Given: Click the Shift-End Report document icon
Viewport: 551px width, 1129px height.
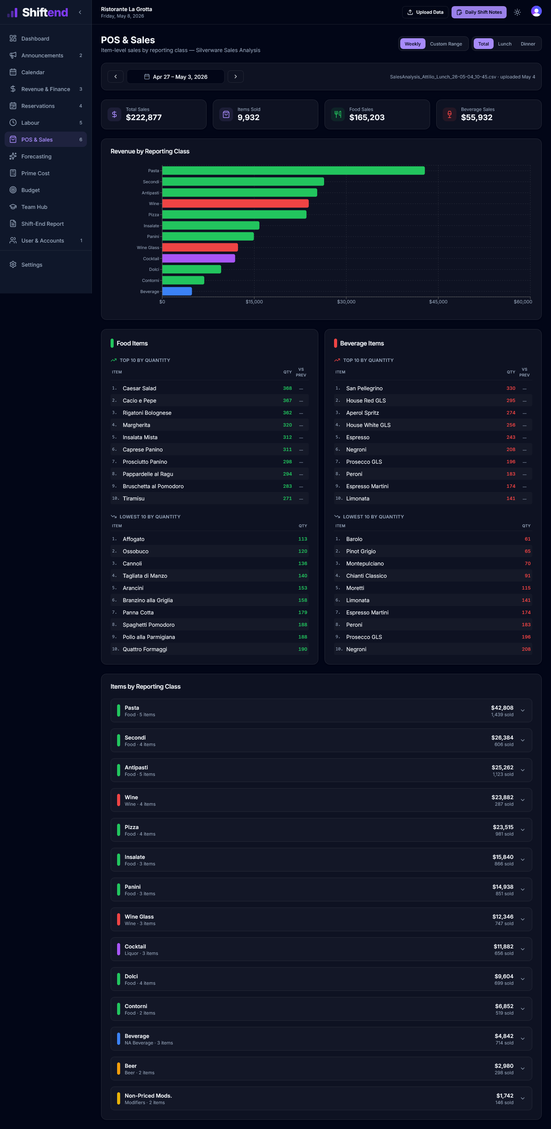Looking at the screenshot, I should pyautogui.click(x=13, y=223).
